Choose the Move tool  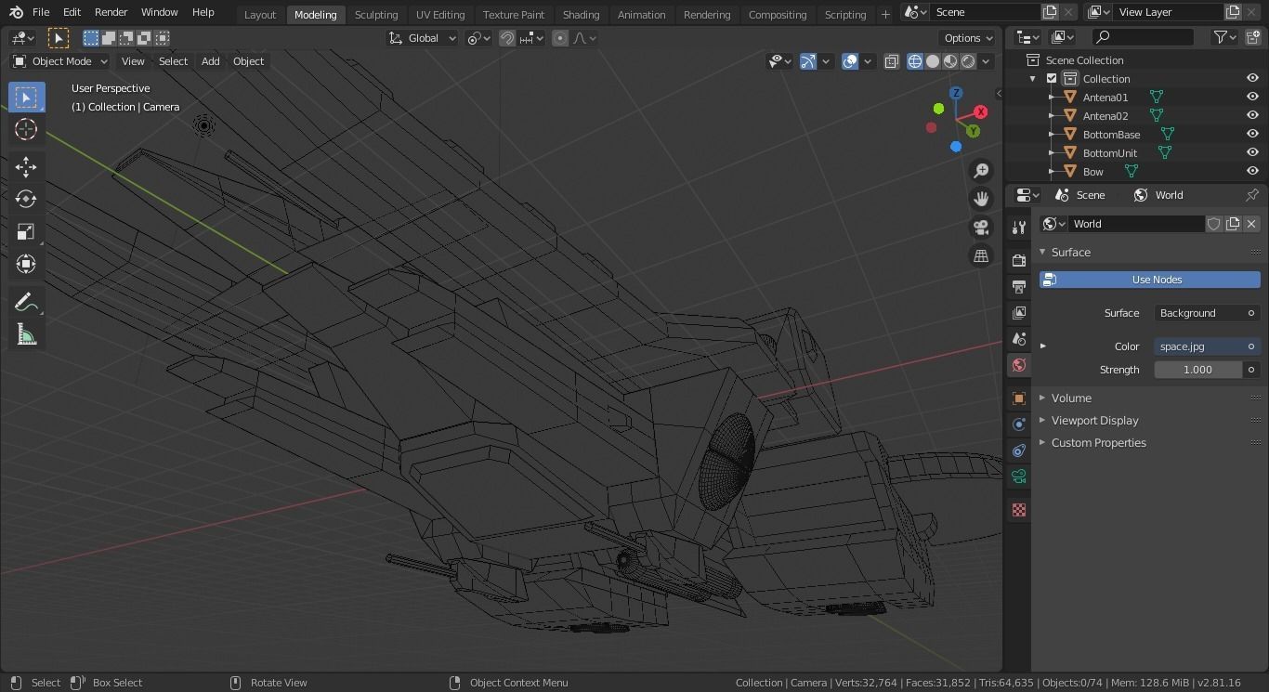[x=26, y=166]
